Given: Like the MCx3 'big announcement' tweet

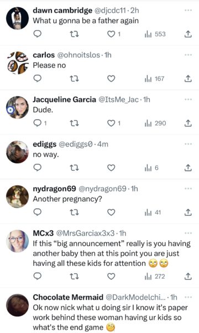Looking at the screenshot, I should click(x=111, y=276).
